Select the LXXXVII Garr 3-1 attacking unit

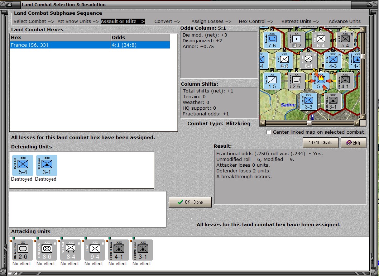[x=143, y=250]
